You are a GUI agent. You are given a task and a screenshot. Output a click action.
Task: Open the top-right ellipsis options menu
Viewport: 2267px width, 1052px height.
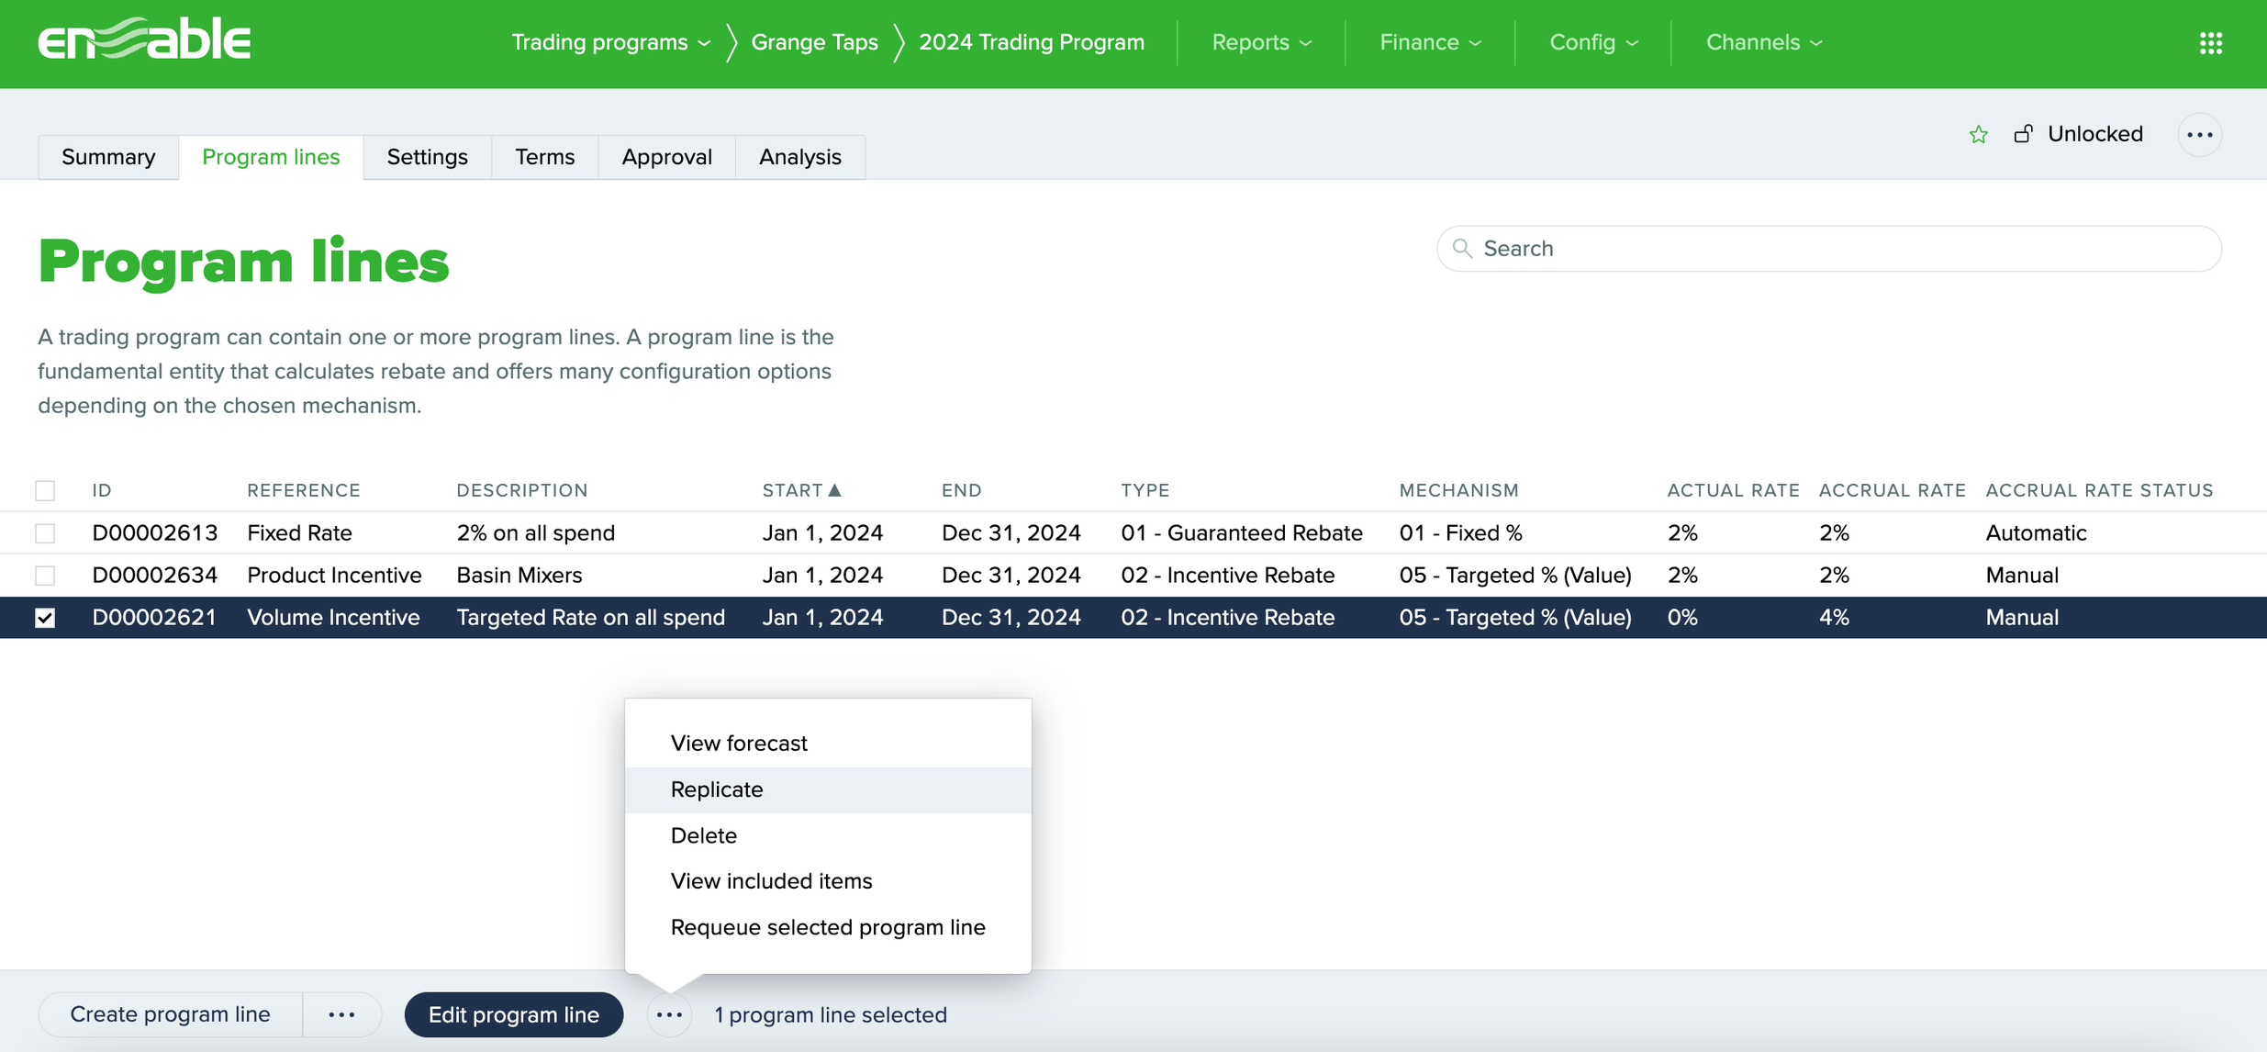click(2199, 135)
